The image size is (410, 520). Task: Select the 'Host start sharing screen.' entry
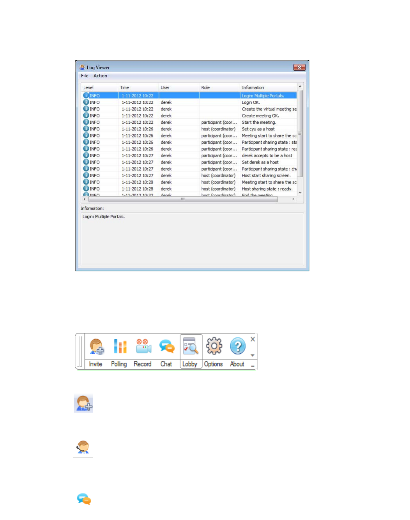[189, 175]
